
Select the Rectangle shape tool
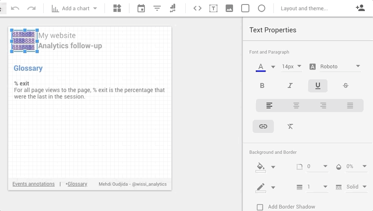[245, 8]
